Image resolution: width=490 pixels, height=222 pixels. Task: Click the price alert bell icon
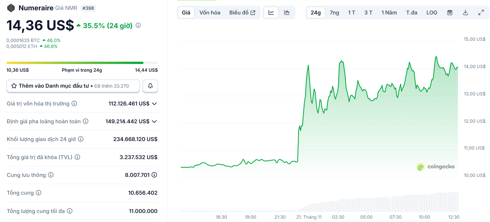click(150, 86)
